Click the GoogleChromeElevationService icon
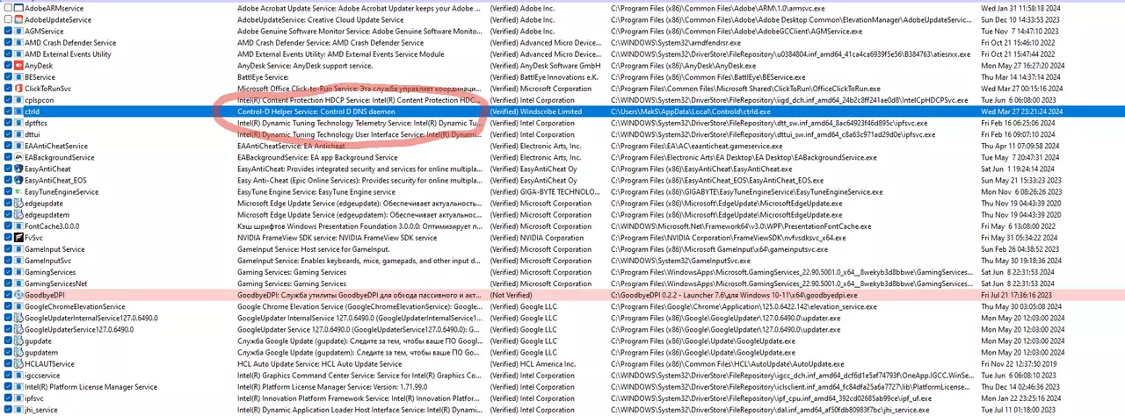 (x=18, y=306)
